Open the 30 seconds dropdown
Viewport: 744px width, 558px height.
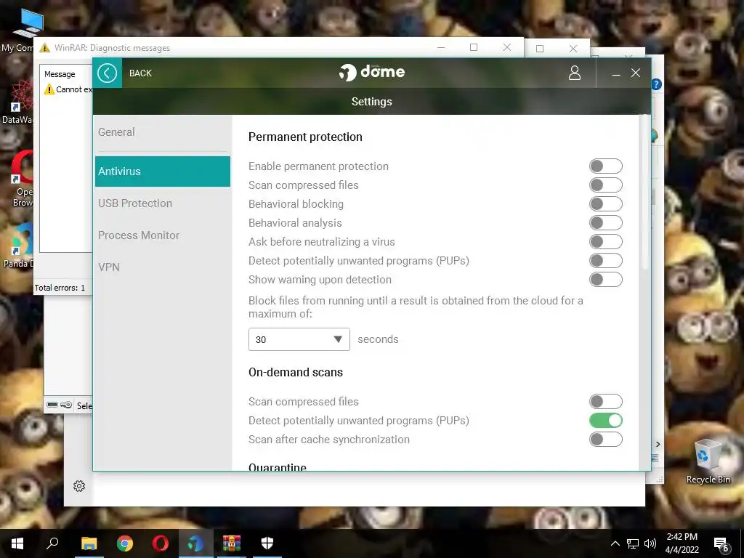tap(299, 339)
